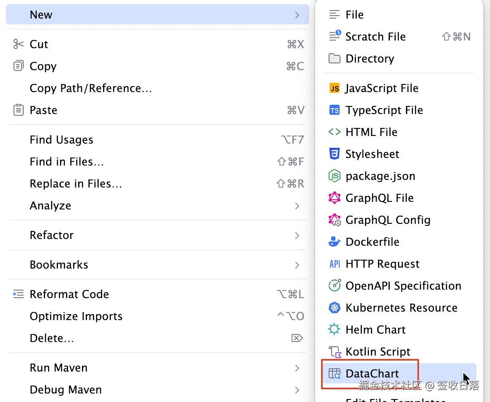Click the Delete key shortcut icon
The height and width of the screenshot is (402, 490).
click(x=297, y=338)
